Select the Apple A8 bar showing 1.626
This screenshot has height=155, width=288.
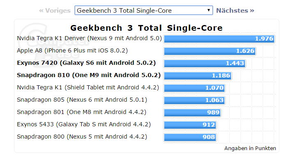tap(210, 51)
